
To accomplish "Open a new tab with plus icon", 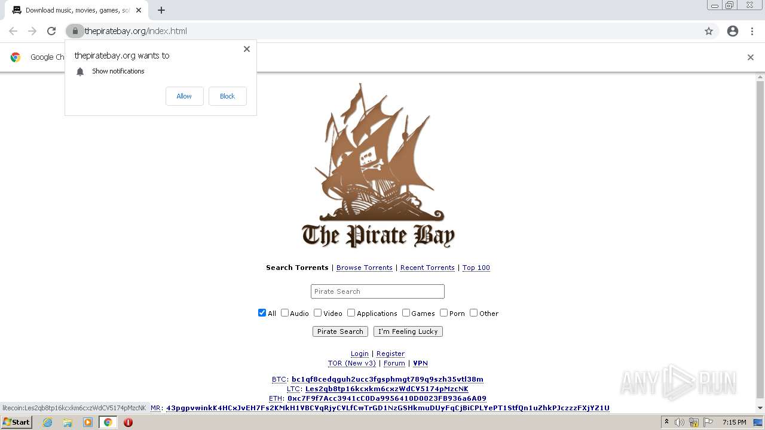I will pos(161,10).
